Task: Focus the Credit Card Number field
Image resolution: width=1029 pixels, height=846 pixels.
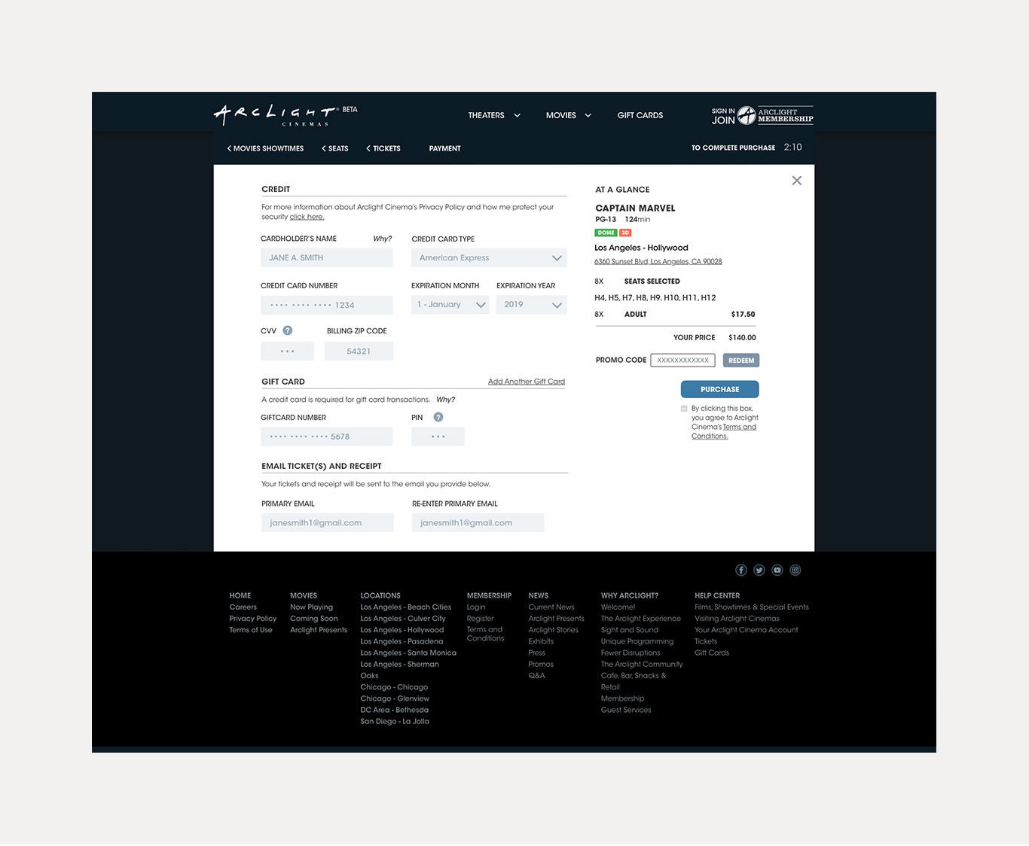Action: point(327,305)
